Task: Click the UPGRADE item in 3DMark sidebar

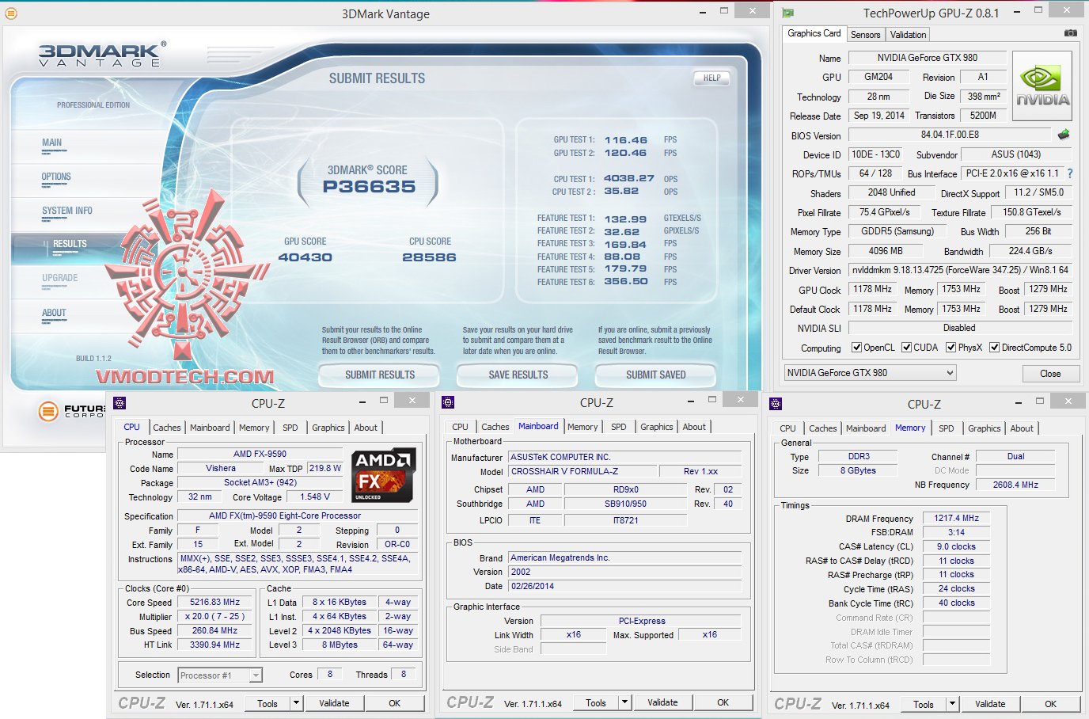Action: point(60,278)
